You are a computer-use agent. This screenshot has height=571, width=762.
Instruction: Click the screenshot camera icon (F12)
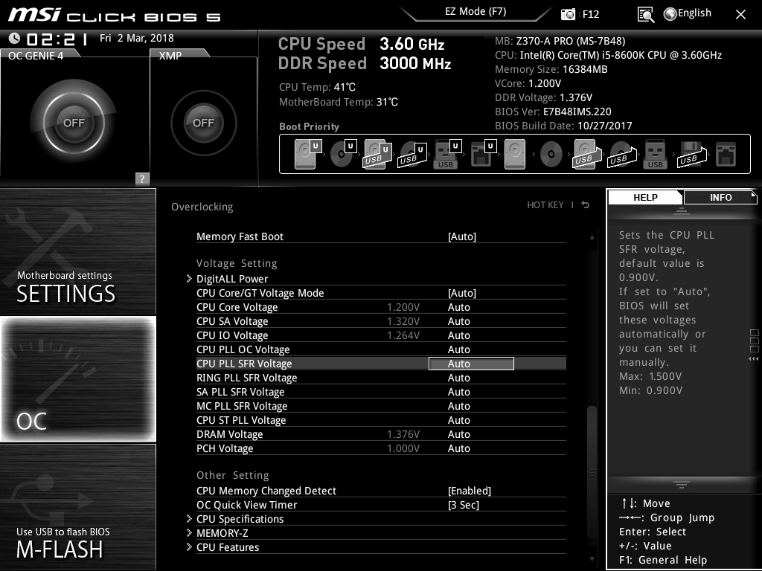click(x=568, y=14)
